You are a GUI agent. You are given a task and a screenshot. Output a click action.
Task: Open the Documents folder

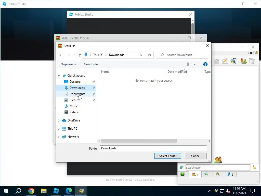coord(77,94)
